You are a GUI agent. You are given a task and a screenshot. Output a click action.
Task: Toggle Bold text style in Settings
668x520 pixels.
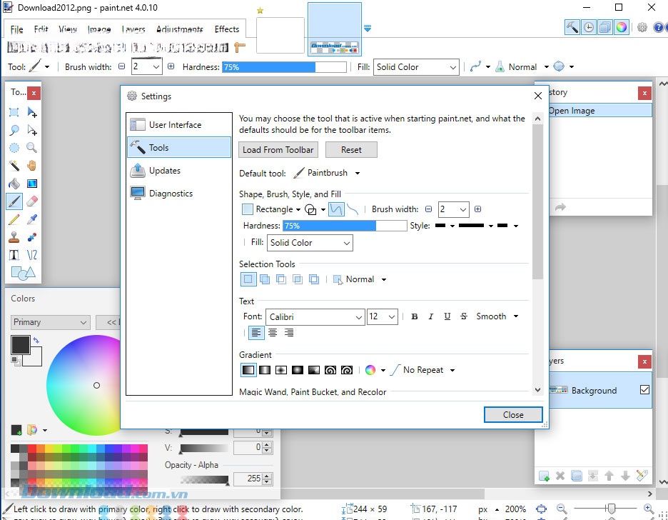(415, 316)
